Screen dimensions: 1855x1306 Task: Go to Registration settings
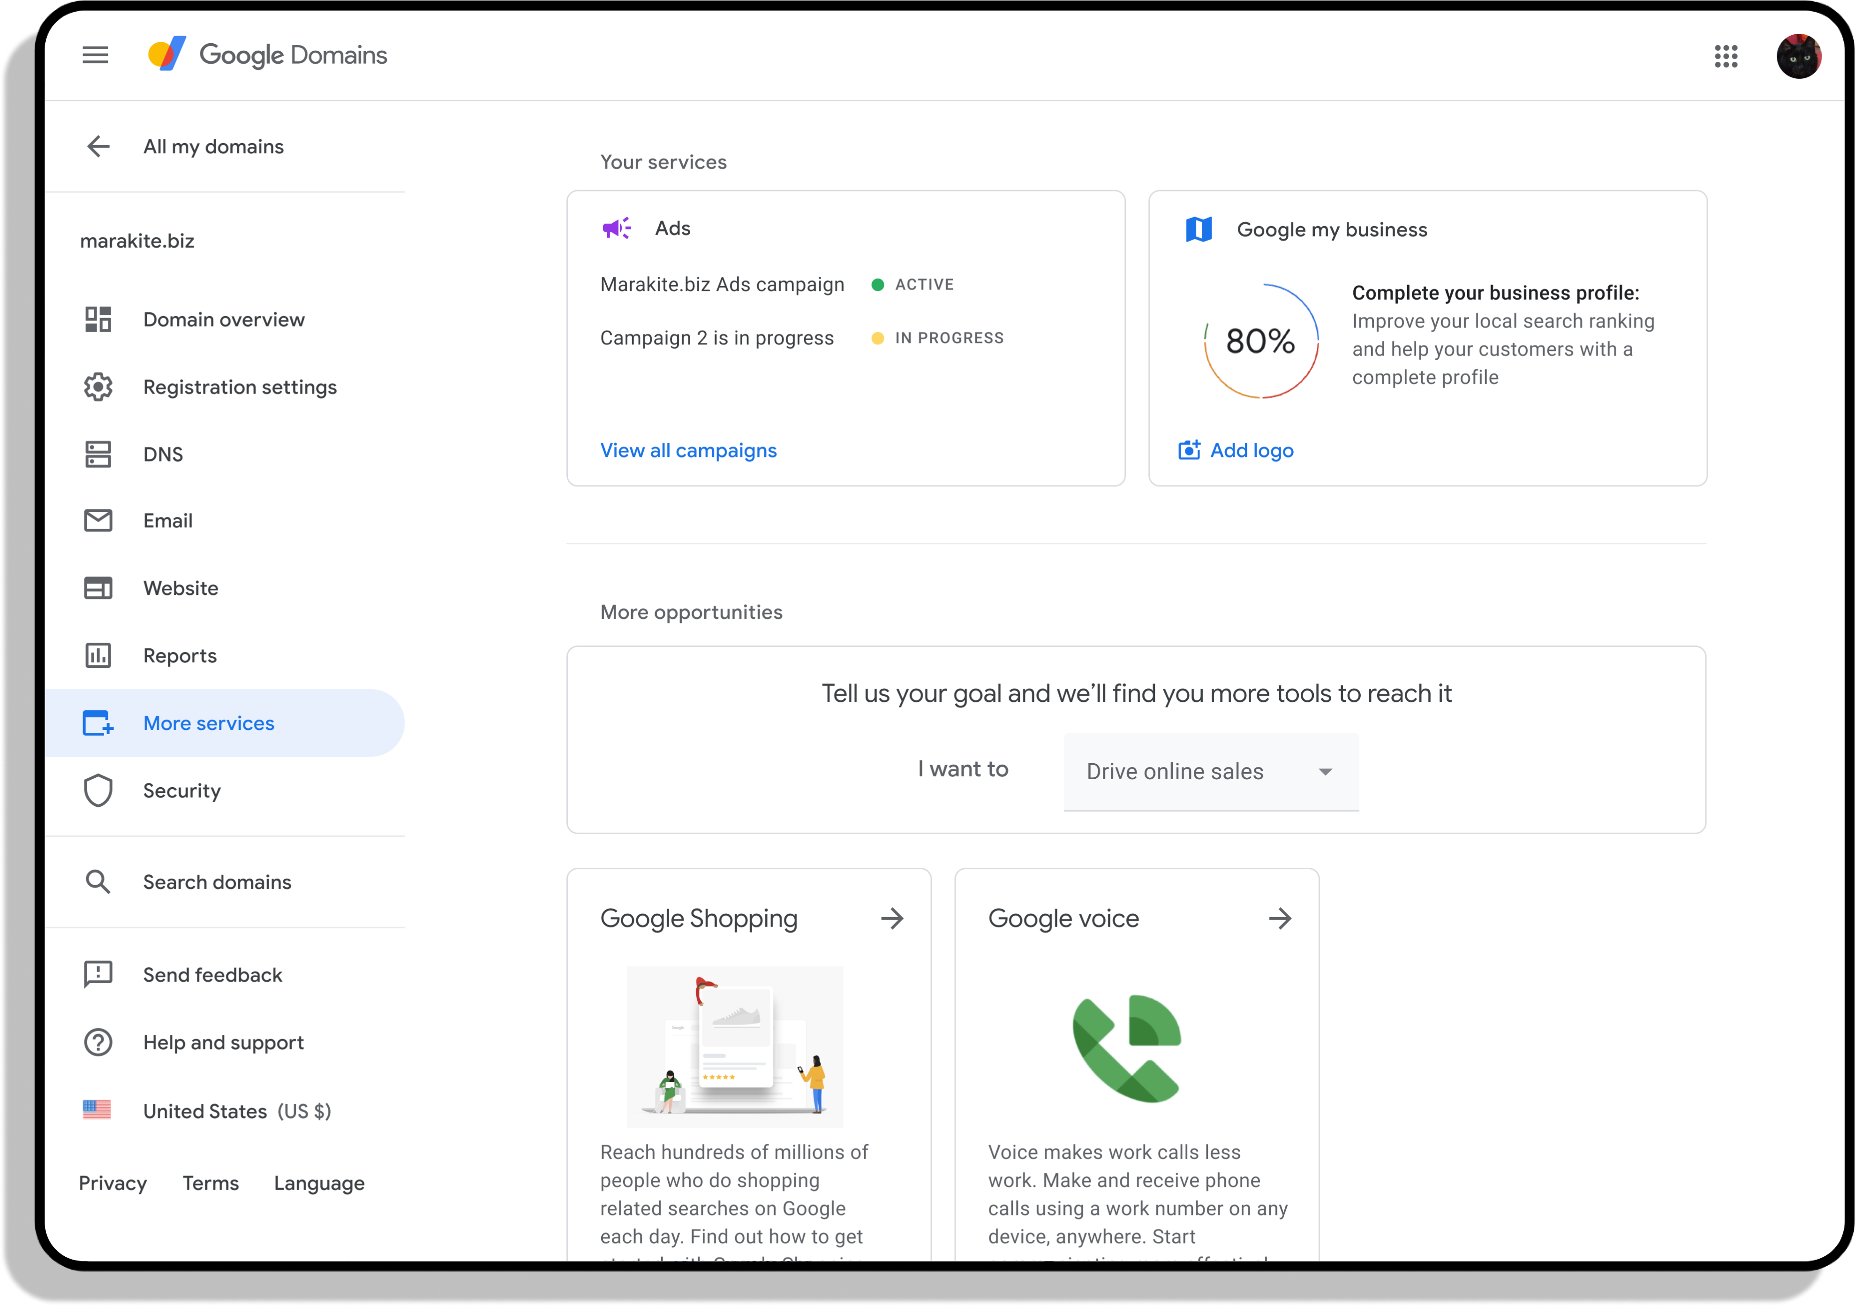point(225,387)
